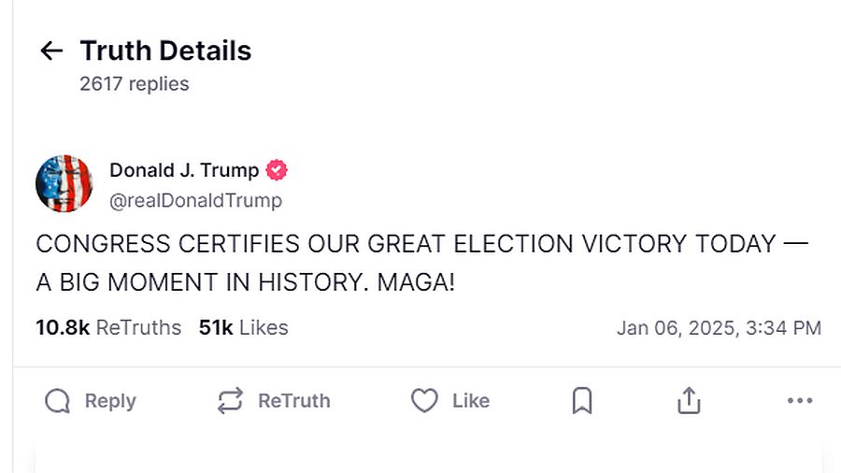841x473 pixels.
Task: Bookmark this Truth post
Action: pos(581,401)
